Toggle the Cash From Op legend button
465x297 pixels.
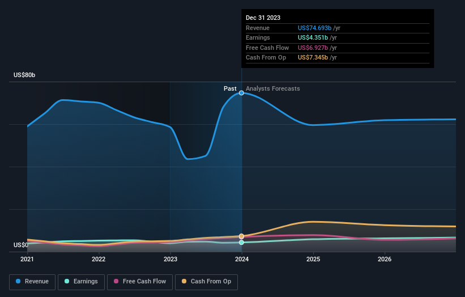pos(206,282)
